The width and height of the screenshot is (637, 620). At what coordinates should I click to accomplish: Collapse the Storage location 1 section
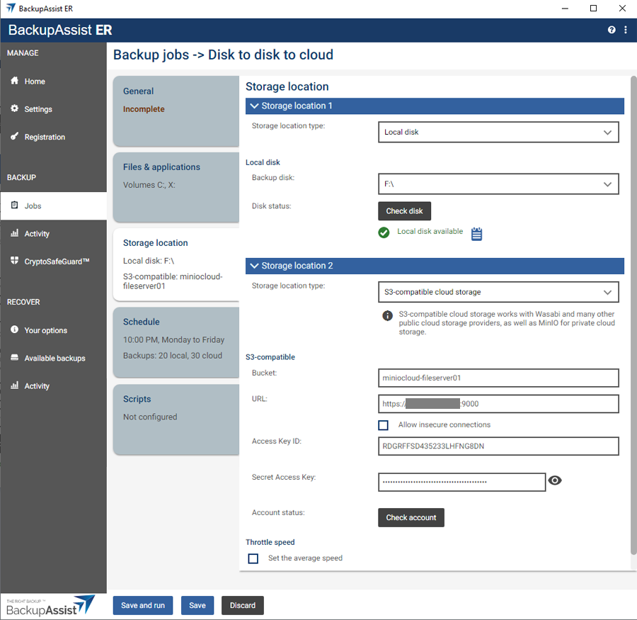pos(435,106)
